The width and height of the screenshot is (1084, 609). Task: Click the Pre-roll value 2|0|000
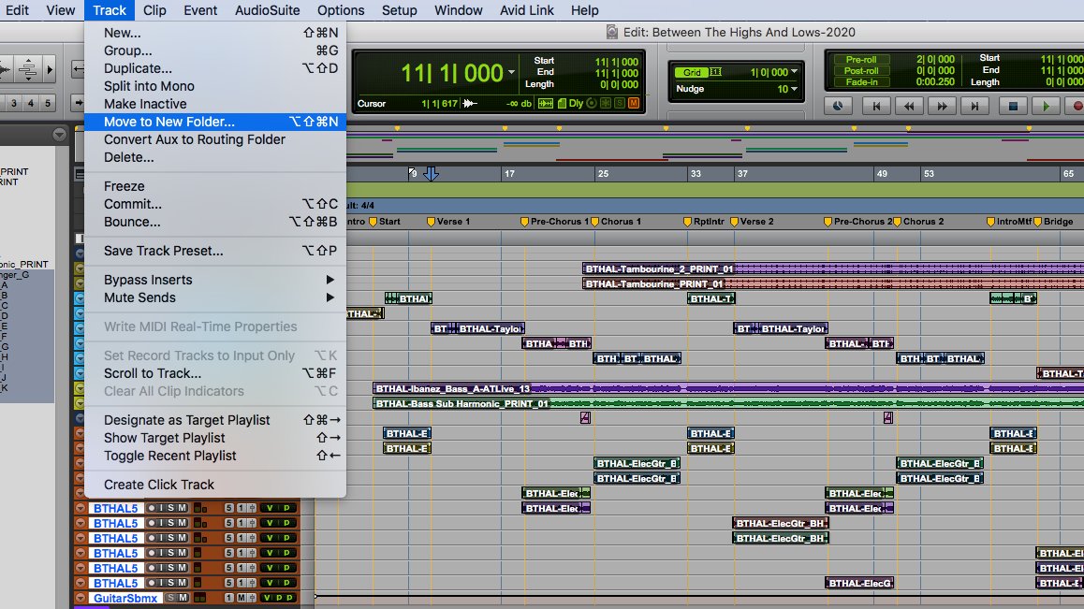pos(935,60)
